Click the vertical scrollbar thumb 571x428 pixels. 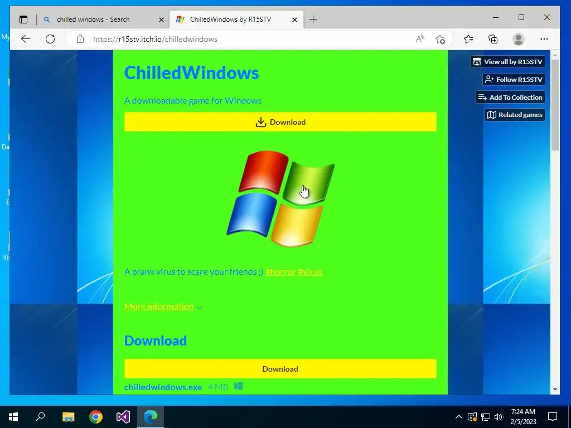pyautogui.click(x=555, y=105)
